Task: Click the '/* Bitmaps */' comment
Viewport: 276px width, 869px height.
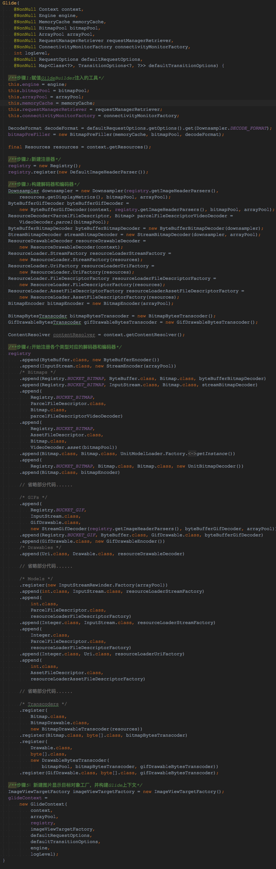Action: point(37,372)
